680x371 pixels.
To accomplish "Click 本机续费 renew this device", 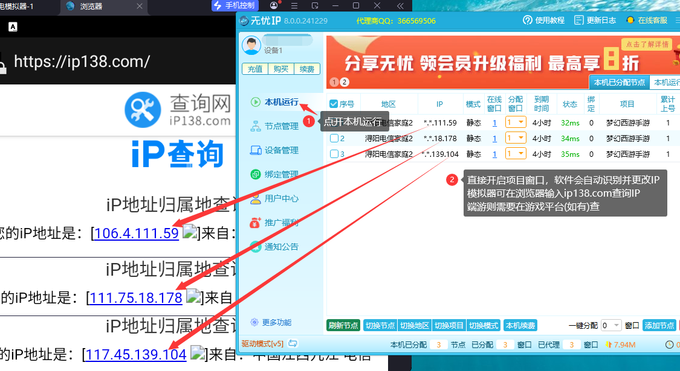I will (x=520, y=326).
